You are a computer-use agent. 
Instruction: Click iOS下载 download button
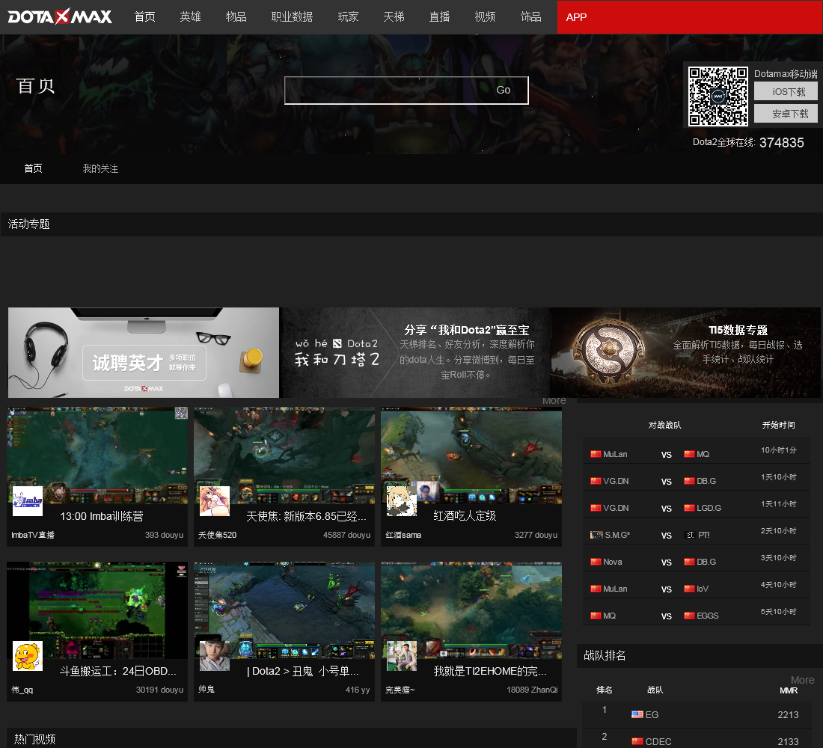pyautogui.click(x=786, y=91)
